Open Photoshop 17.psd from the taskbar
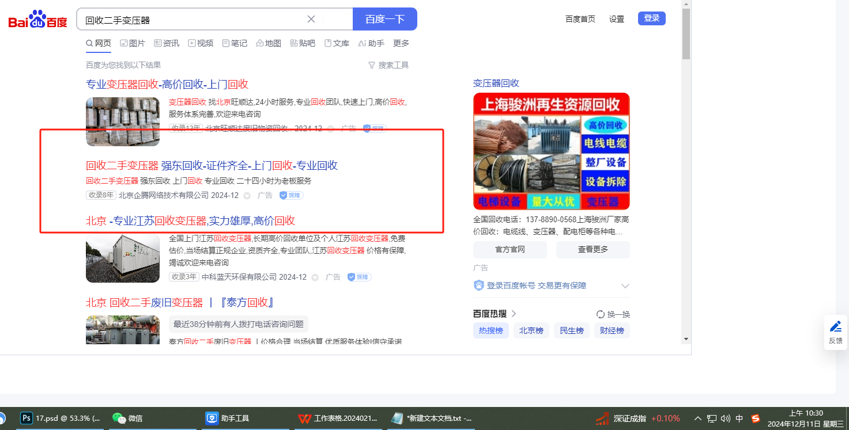This screenshot has width=849, height=430. pos(60,418)
